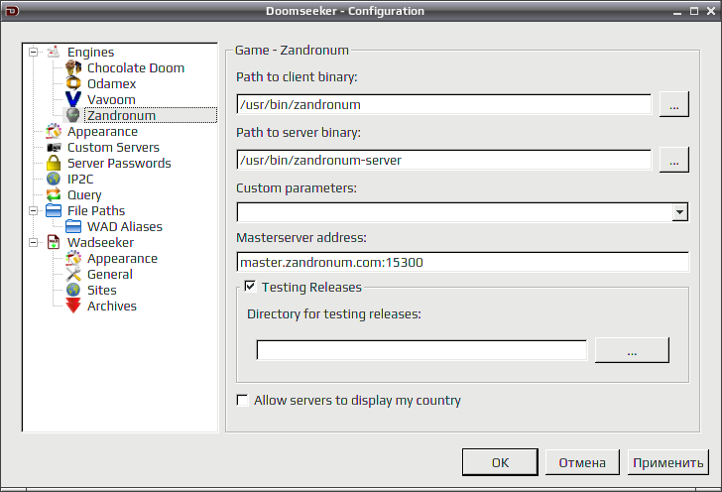The image size is (722, 492).
Task: Open Wadseeker Archives page
Action: pyautogui.click(x=112, y=306)
